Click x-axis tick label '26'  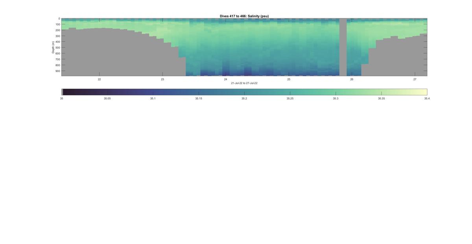[352, 79]
